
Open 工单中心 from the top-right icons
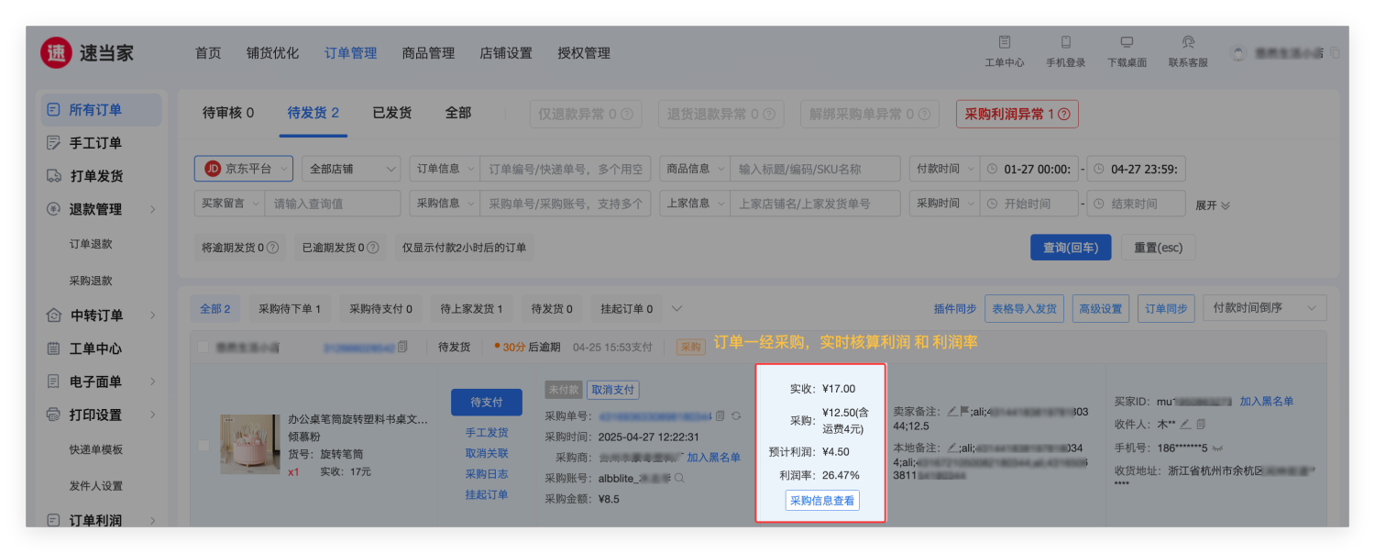[1005, 42]
